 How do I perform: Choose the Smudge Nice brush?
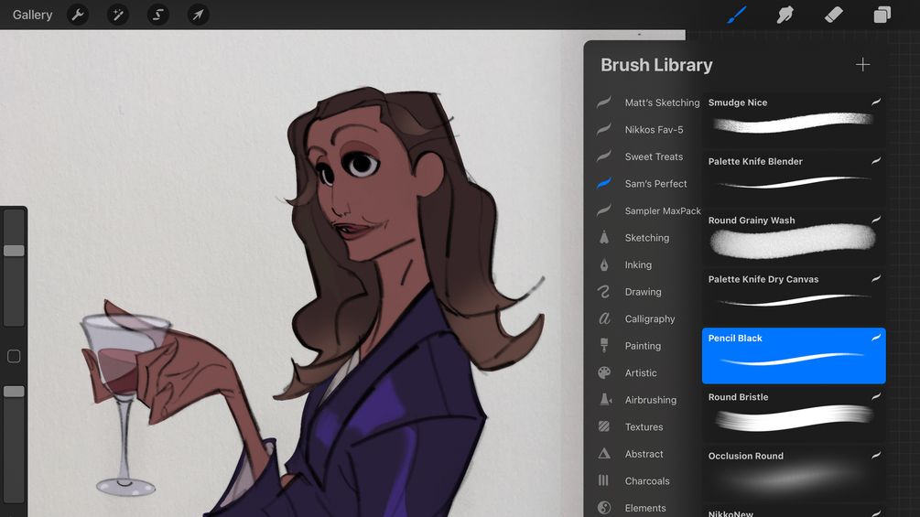[794, 120]
